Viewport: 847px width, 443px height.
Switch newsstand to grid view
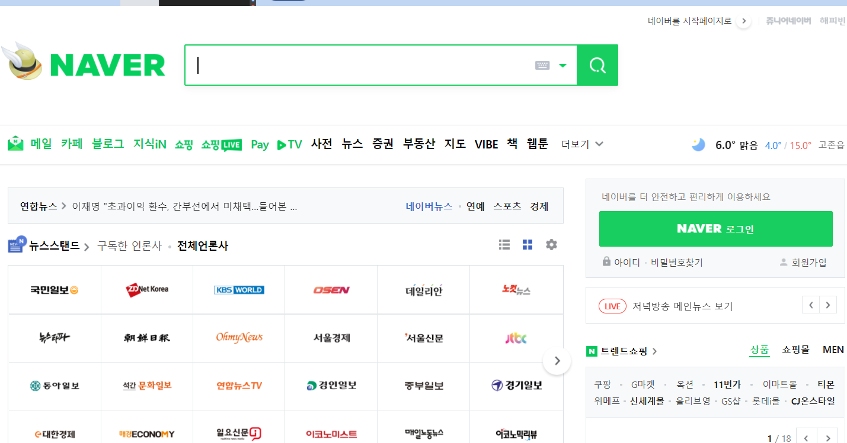point(528,244)
